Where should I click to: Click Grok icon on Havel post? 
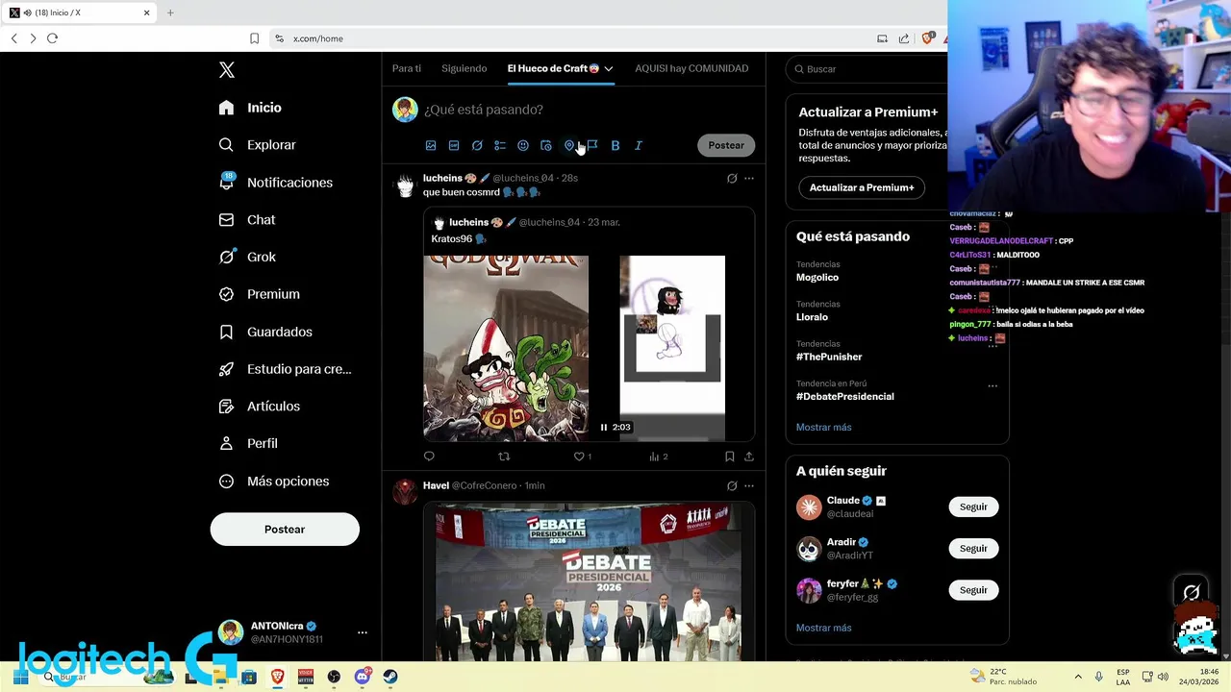pyautogui.click(x=732, y=485)
